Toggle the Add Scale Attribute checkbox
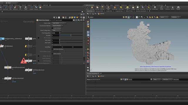The height and width of the screenshot is (105, 188). tap(52, 49)
